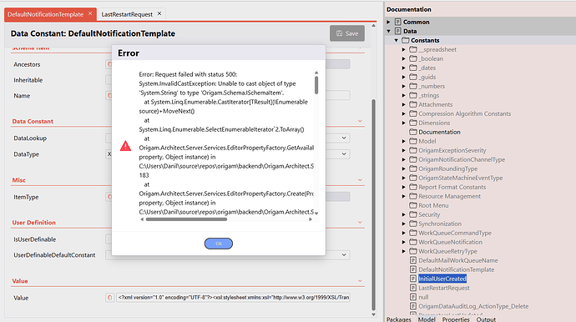Click the Value XML input field
This screenshot has height=322, width=576.
pyautogui.click(x=233, y=298)
